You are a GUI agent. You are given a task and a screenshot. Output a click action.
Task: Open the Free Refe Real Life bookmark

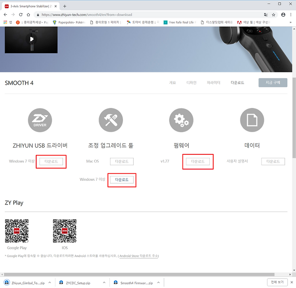click(x=180, y=22)
